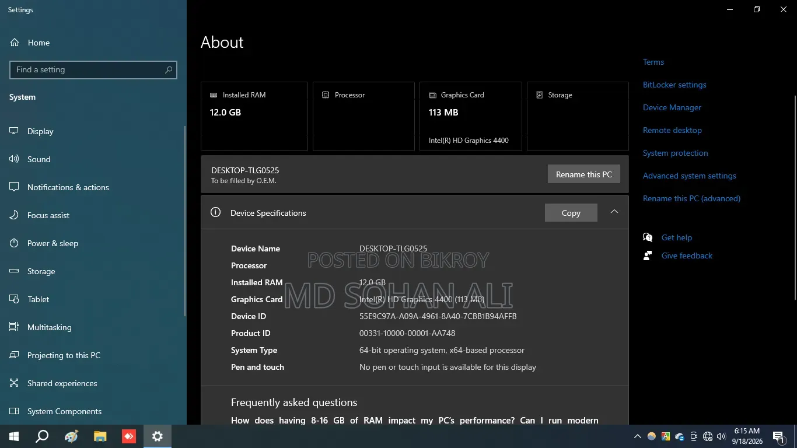Select the Installed RAM summary card
Screen dimensions: 797x448
[x=254, y=117]
